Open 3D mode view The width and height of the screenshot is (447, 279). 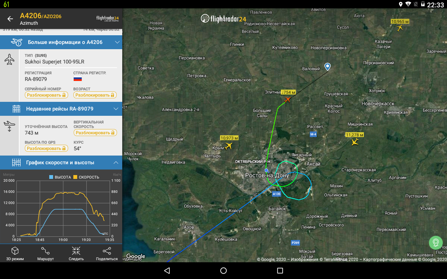(15, 254)
